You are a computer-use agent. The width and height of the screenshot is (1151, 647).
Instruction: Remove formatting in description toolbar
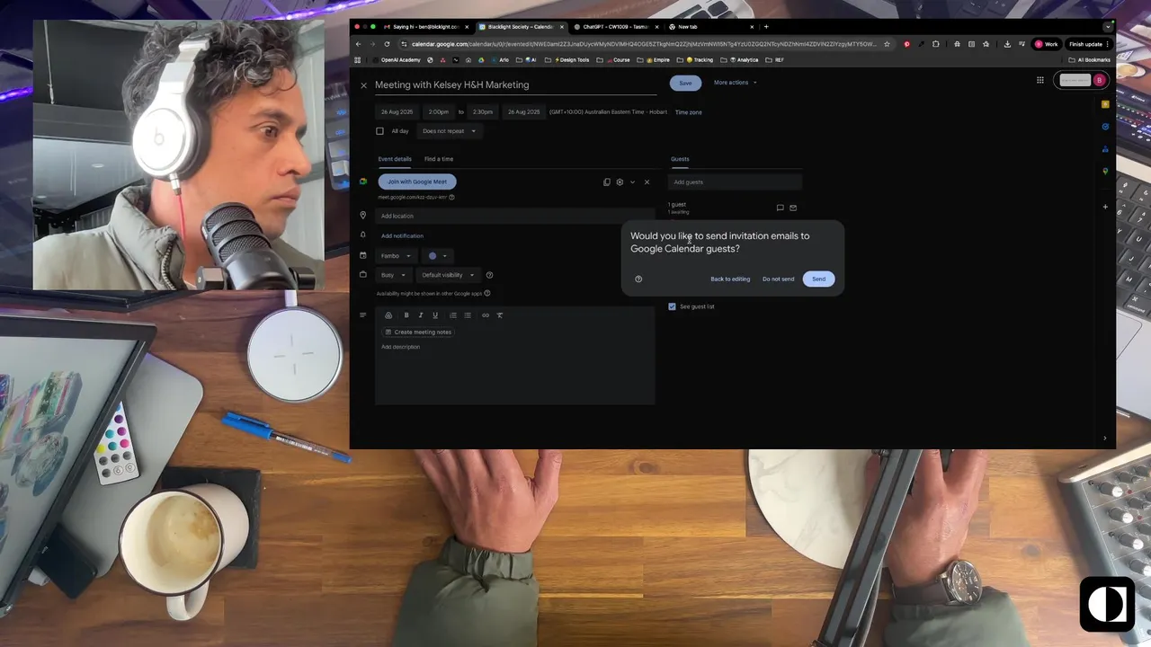click(500, 315)
